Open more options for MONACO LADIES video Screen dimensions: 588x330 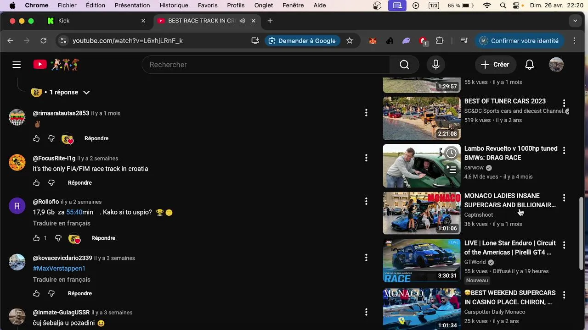point(564,198)
